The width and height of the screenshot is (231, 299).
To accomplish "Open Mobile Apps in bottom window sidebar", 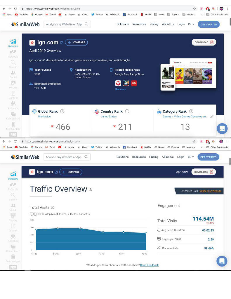I will pos(13,259).
